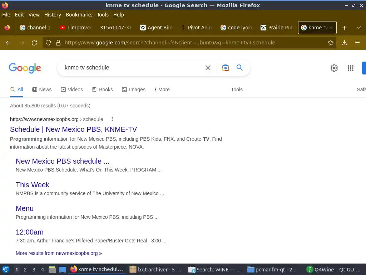Filter results by Books
The image size is (366, 275).
[x=103, y=90]
